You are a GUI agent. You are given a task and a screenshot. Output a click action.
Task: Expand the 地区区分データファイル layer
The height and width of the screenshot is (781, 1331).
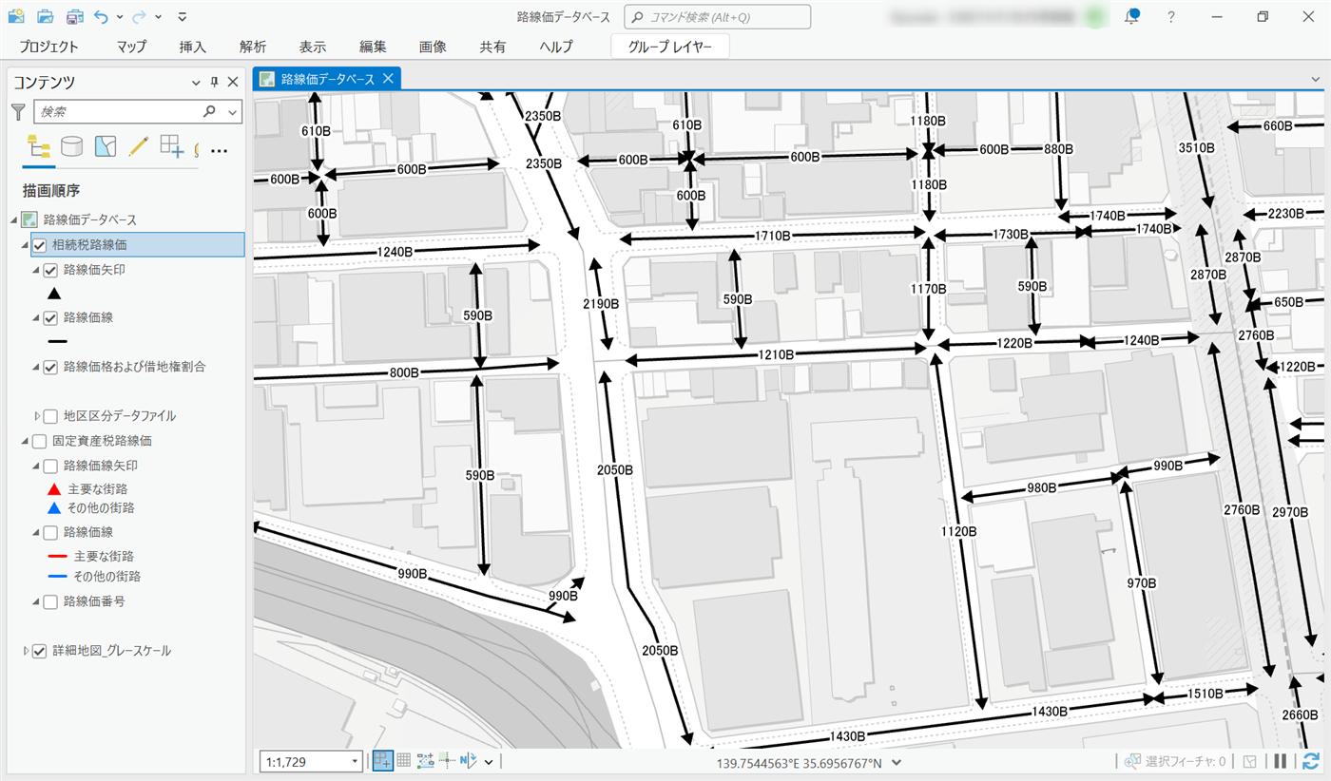(x=37, y=415)
